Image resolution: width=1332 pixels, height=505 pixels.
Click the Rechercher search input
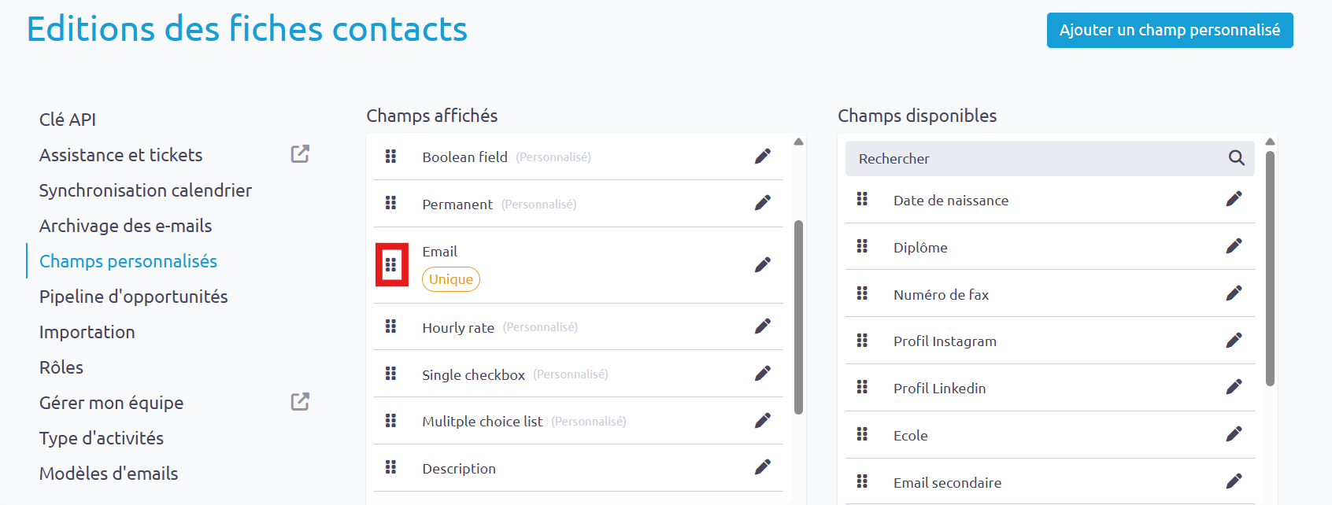tap(1049, 158)
